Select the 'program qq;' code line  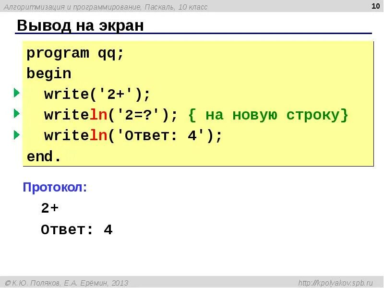(75, 53)
